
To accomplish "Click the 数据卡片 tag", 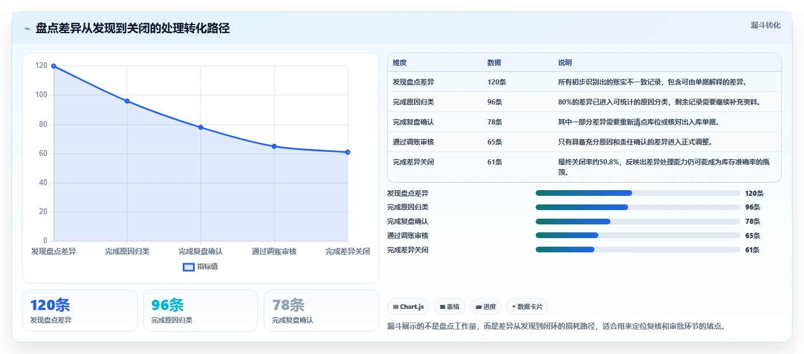I will click(x=526, y=307).
